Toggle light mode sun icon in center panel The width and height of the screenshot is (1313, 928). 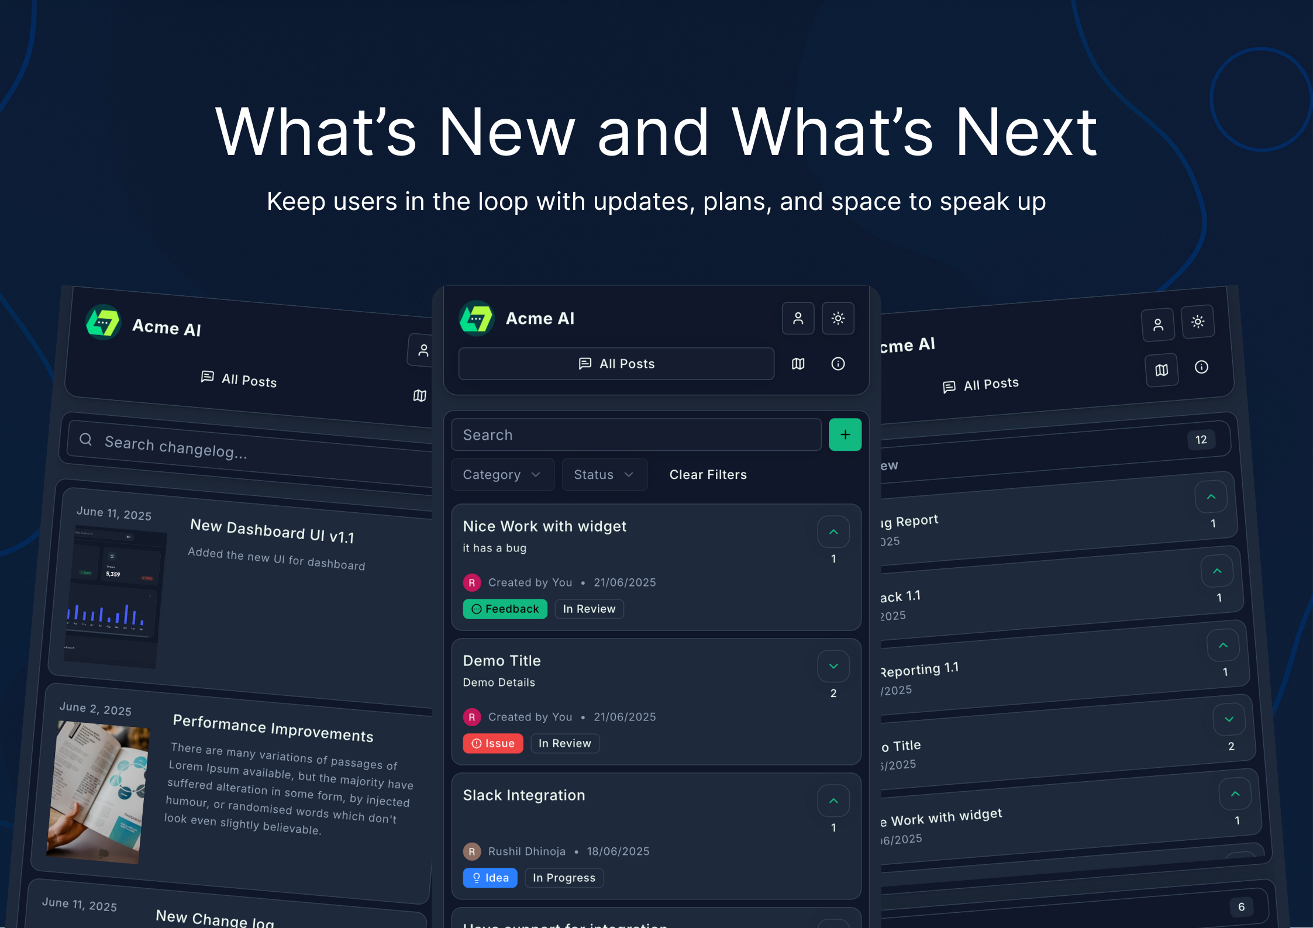coord(838,319)
